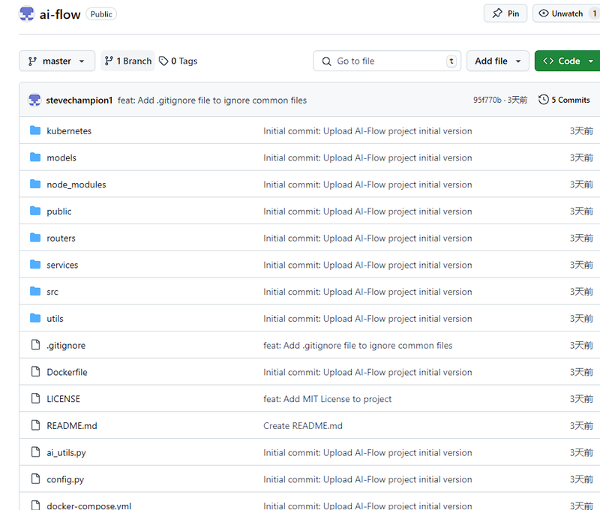Open commit hash 95f770b

coord(487,100)
